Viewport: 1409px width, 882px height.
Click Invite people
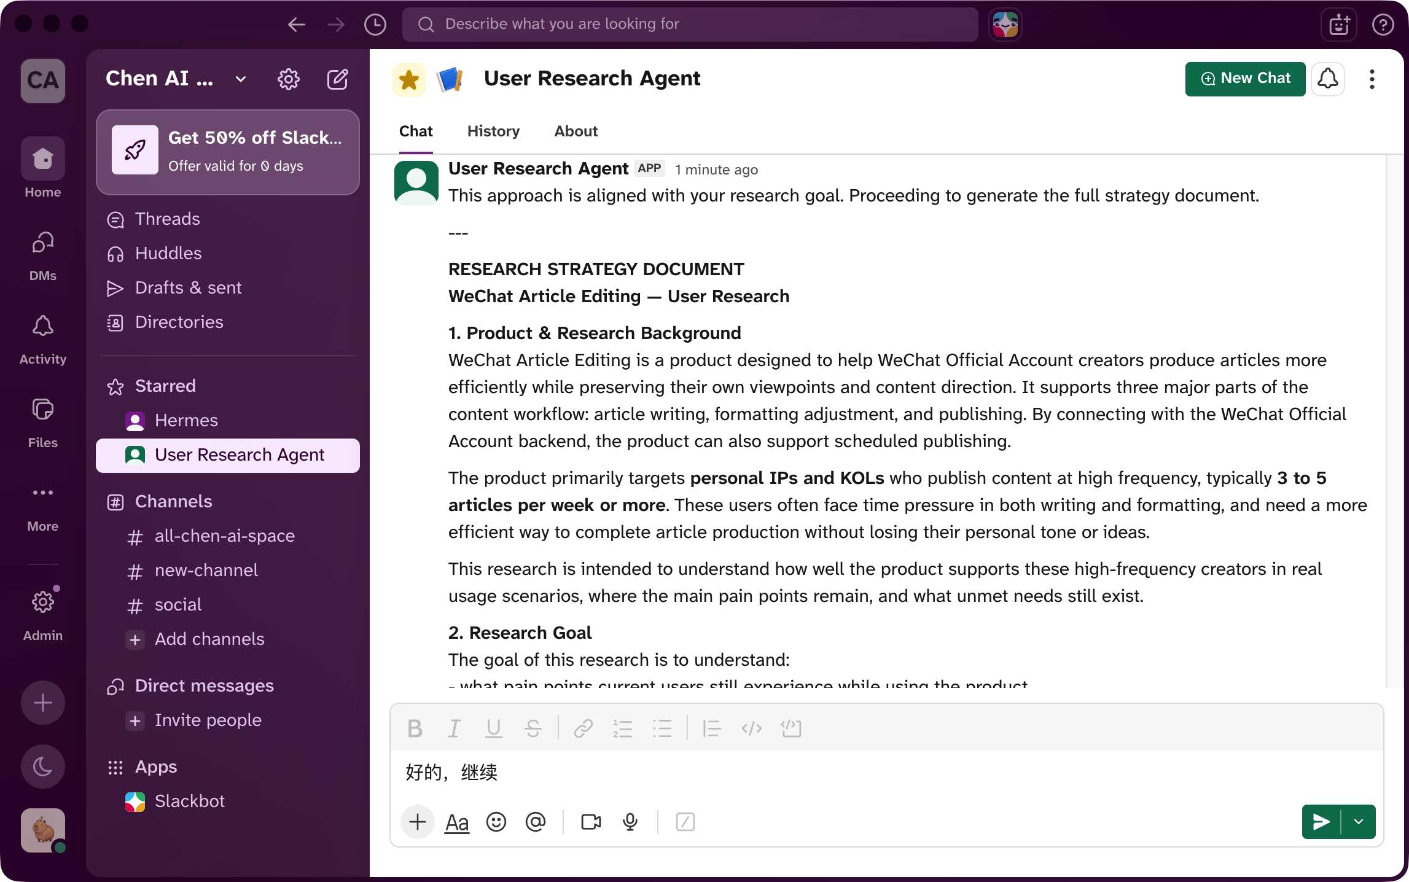tap(228, 720)
